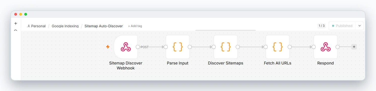This screenshot has height=91, width=376.
Task: Click the Fetch All URLs label text
Action: tap(278, 63)
